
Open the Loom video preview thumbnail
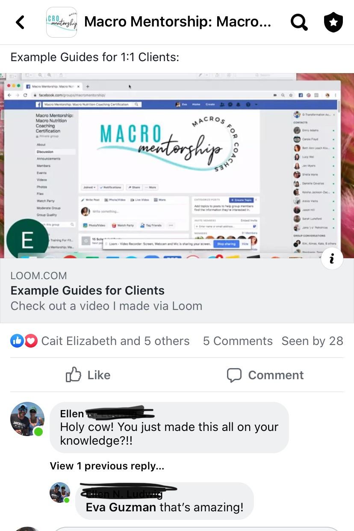coord(177,166)
